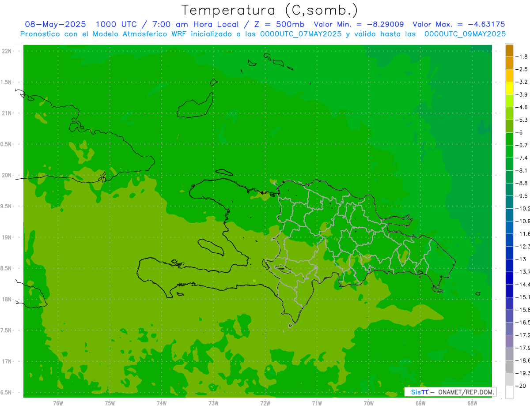The image size is (530, 409).
Task: Pick the white swatch below -20
Action: point(509,392)
